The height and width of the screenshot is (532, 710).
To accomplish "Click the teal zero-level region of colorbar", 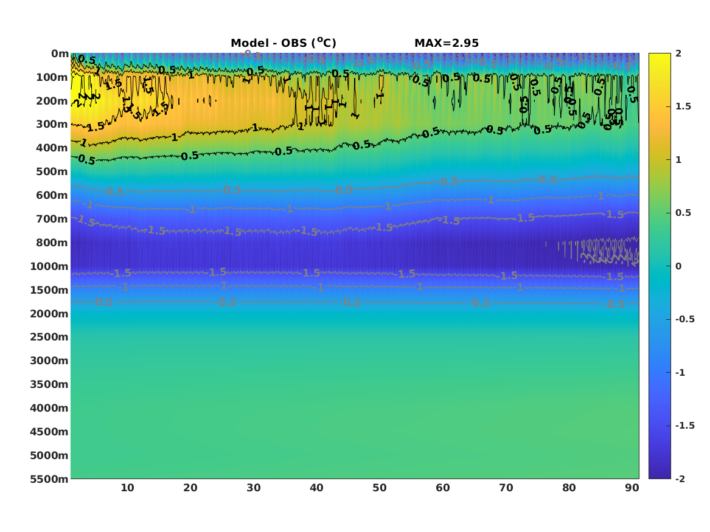I will 660,266.
